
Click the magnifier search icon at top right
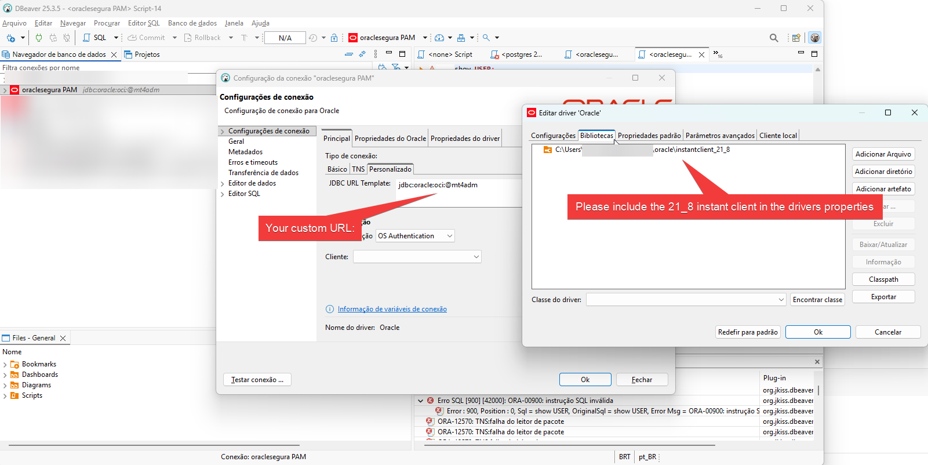[774, 38]
